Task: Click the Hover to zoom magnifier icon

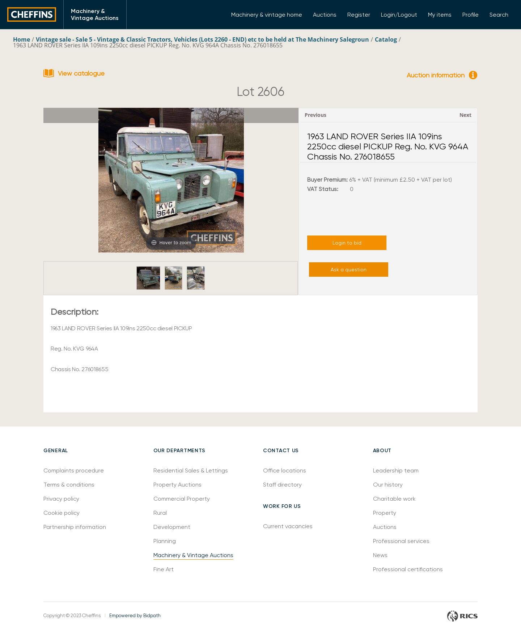Action: [154, 243]
